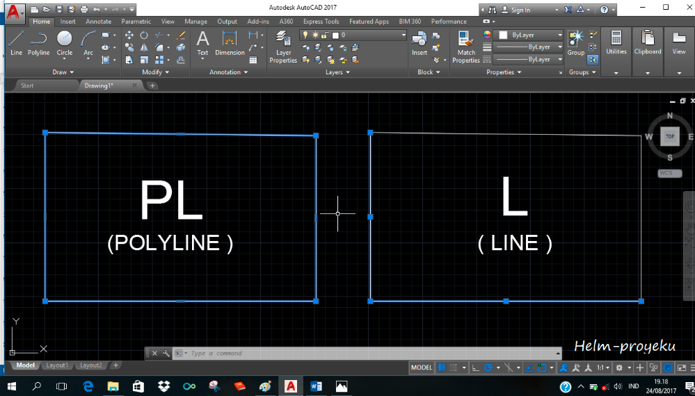Viewport: 695px width, 396px height.
Task: Open Layer Properties manager
Action: (x=282, y=47)
